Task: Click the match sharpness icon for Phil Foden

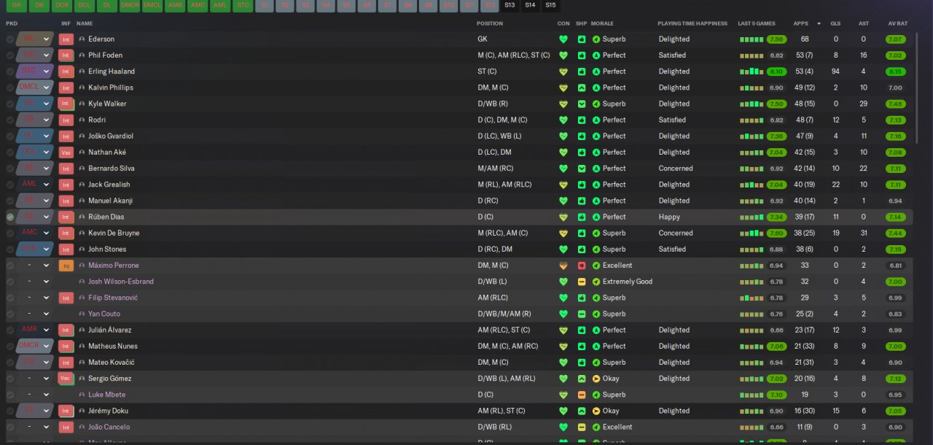Action: point(582,55)
